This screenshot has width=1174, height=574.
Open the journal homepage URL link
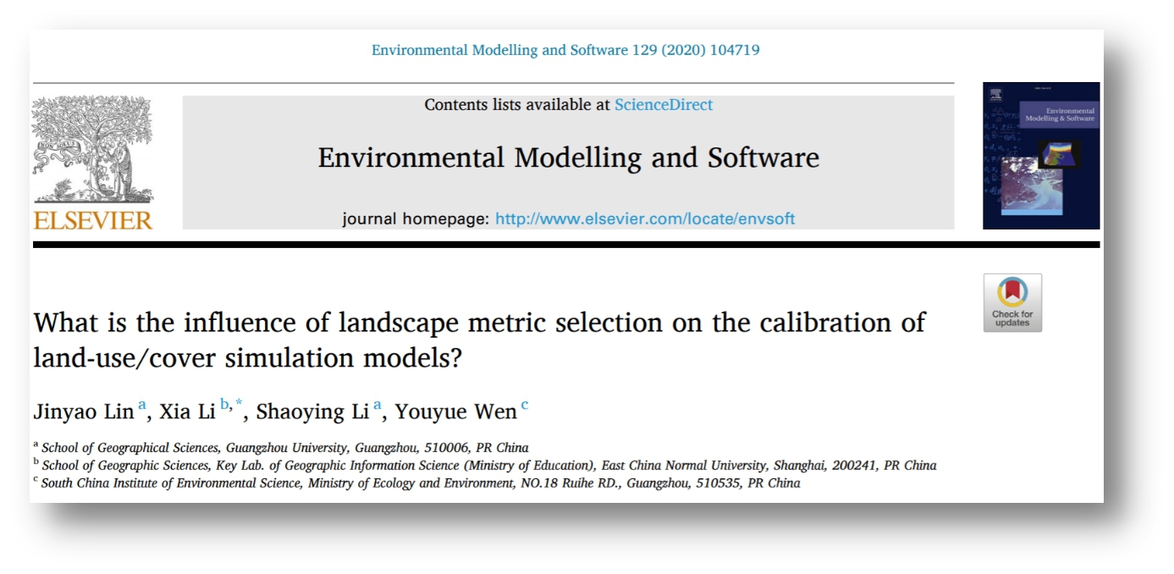click(x=645, y=218)
